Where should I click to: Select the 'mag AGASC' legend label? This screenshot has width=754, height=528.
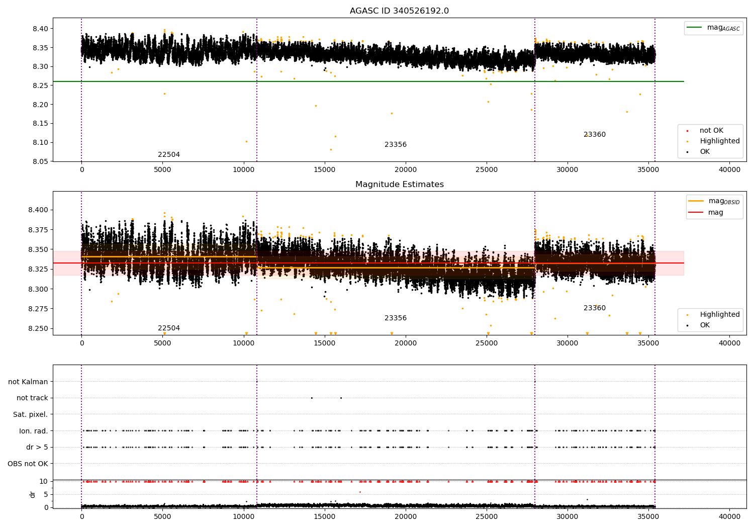[723, 28]
